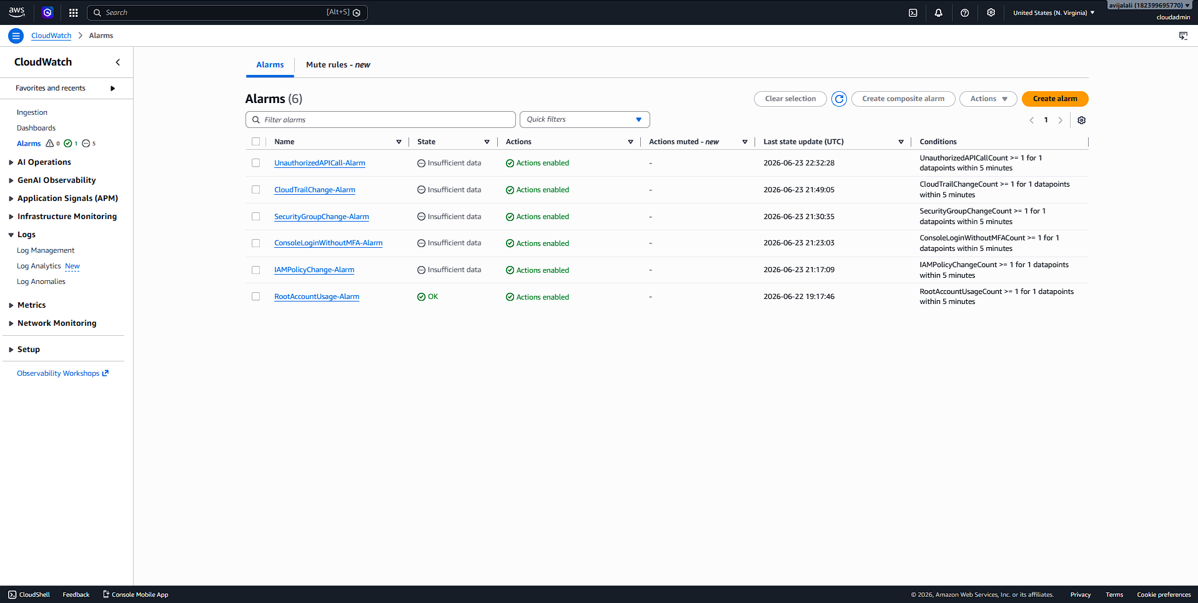Image resolution: width=1198 pixels, height=603 pixels.
Task: Switch to the Alarms tab
Action: point(270,65)
